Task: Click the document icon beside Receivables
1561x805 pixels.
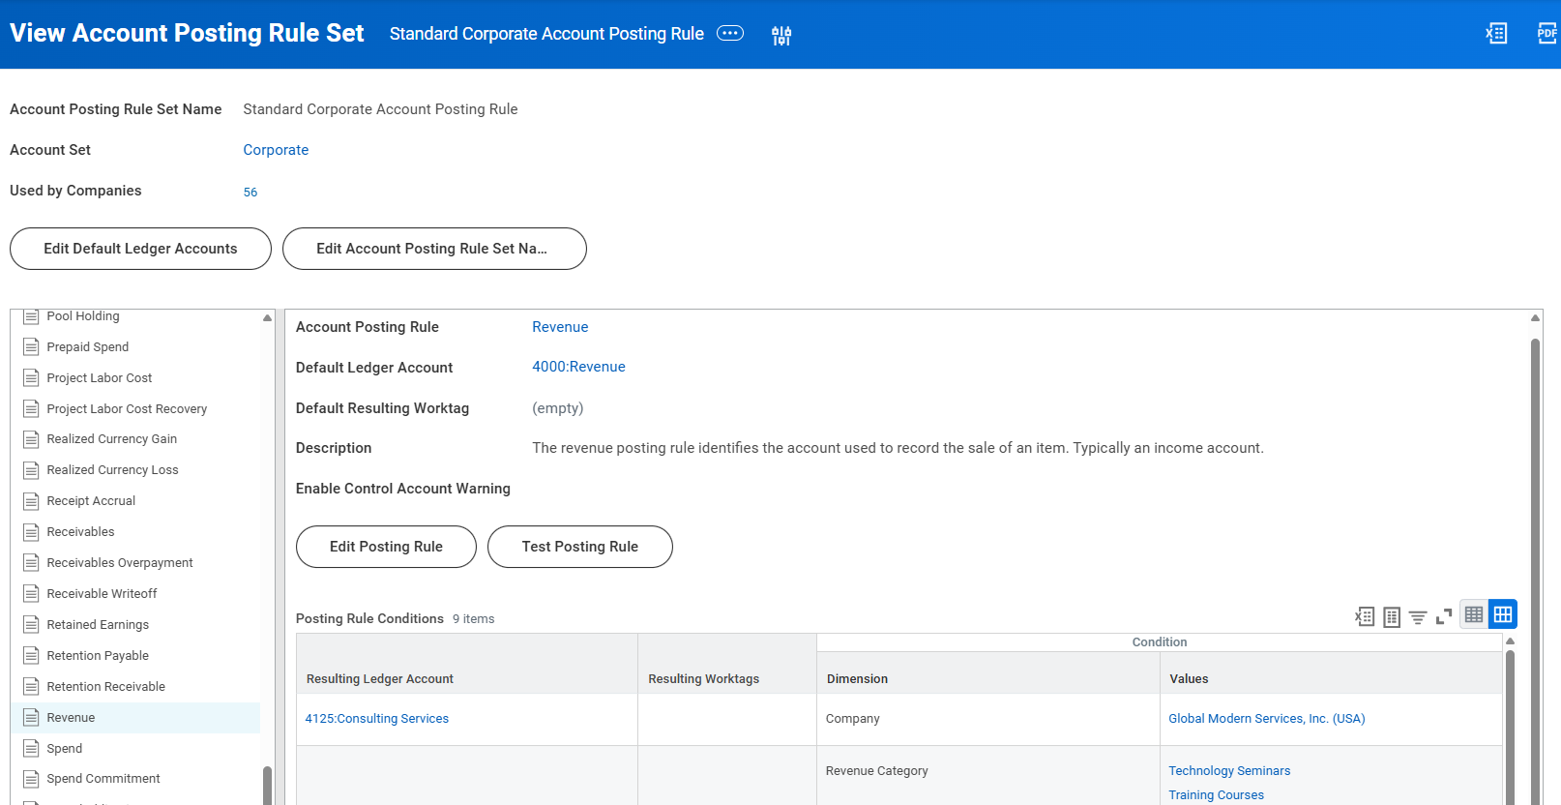Action: coord(31,532)
